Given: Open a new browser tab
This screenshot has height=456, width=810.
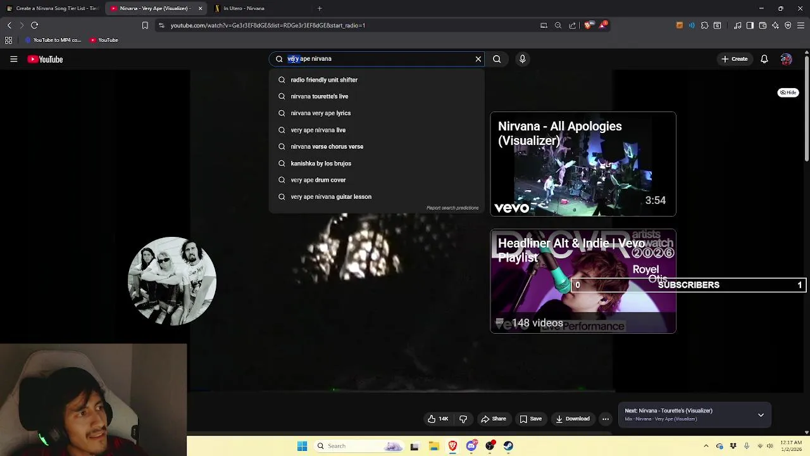Looking at the screenshot, I should pos(320,8).
